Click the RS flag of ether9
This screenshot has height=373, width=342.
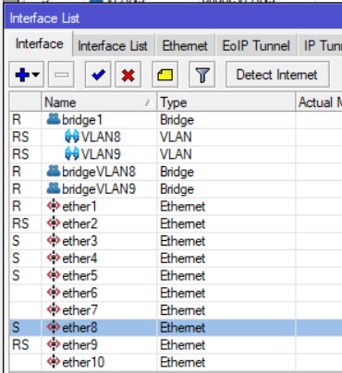[x=20, y=344]
